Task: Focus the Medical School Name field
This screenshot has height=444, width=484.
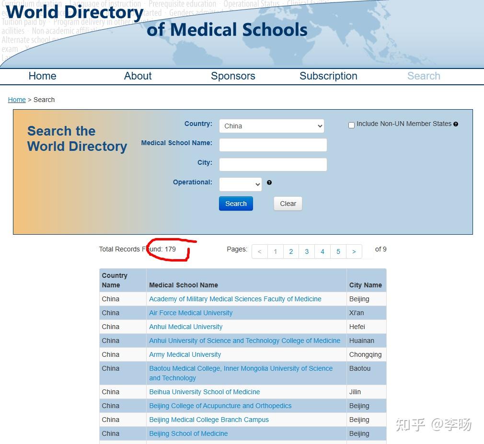Action: (x=273, y=145)
